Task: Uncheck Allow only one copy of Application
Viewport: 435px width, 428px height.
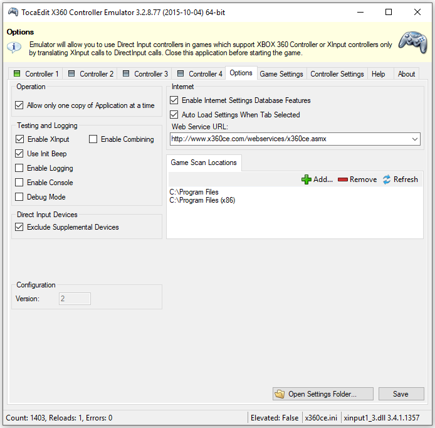Action: click(19, 105)
